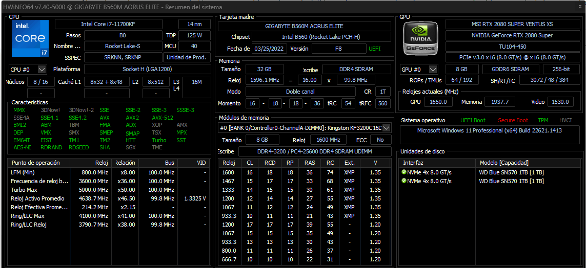The height and width of the screenshot is (268, 586).
Task: Click the GIGABYTE B560M AORUS ELITE field
Action: click(x=304, y=26)
